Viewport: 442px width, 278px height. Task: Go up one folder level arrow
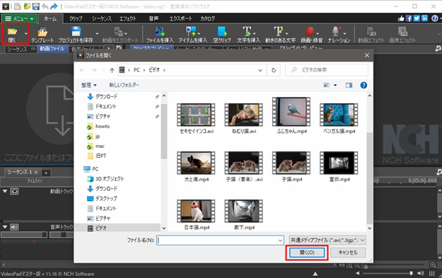click(112, 70)
